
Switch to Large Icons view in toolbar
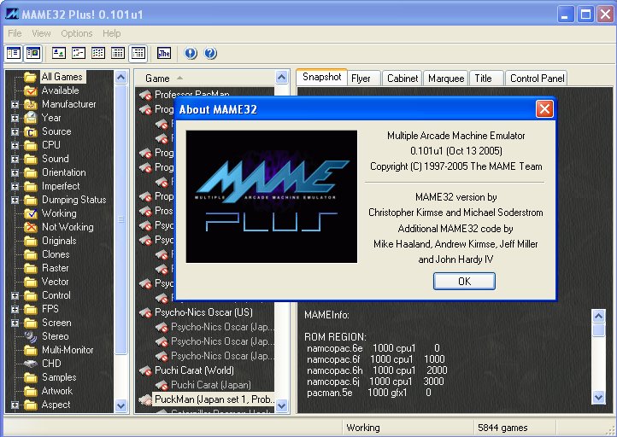click(x=59, y=53)
